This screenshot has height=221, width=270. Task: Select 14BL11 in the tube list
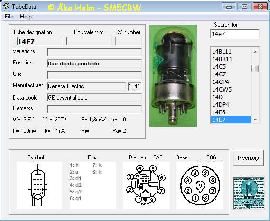coord(231,52)
